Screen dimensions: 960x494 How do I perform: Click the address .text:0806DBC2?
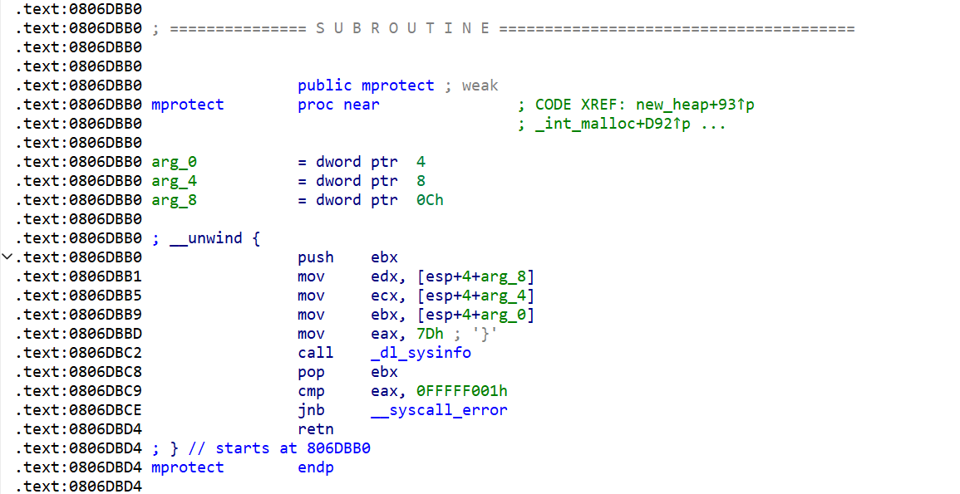[x=79, y=352]
